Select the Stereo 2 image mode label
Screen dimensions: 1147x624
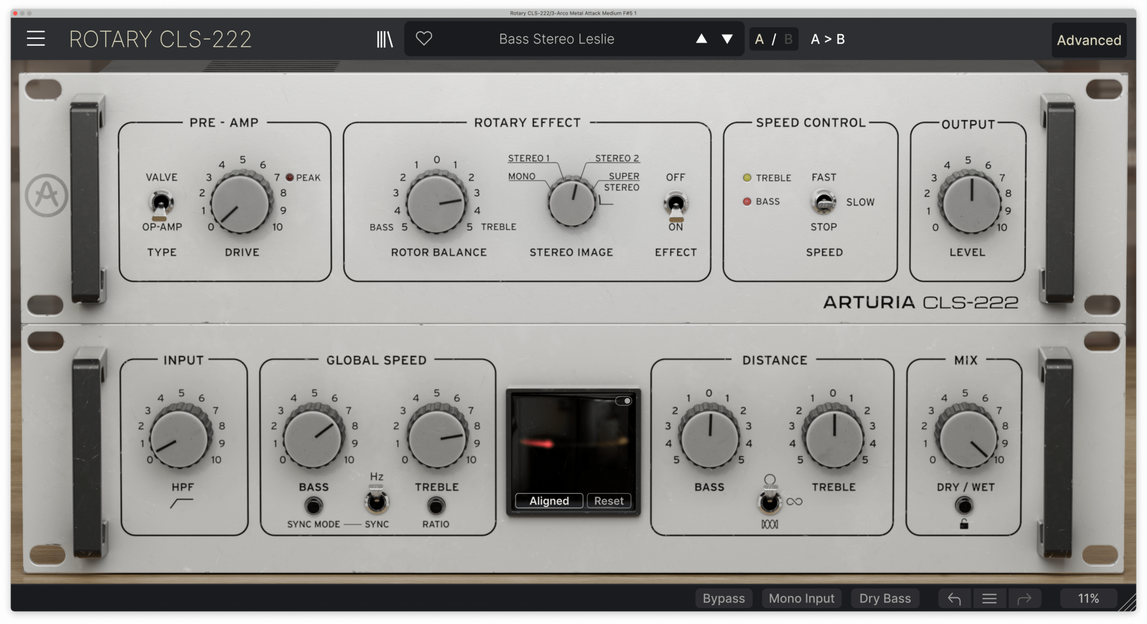(x=617, y=158)
